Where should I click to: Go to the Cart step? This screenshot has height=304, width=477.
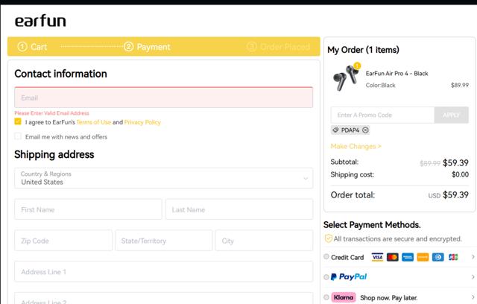(x=32, y=47)
